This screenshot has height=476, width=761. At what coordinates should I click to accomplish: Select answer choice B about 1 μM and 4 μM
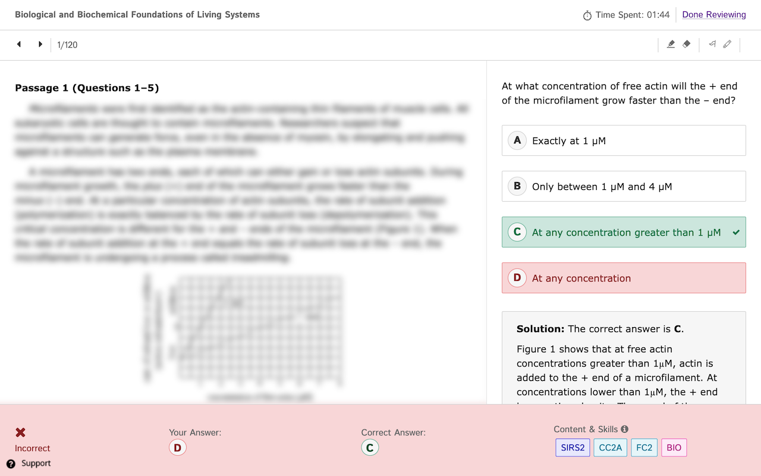coord(624,186)
